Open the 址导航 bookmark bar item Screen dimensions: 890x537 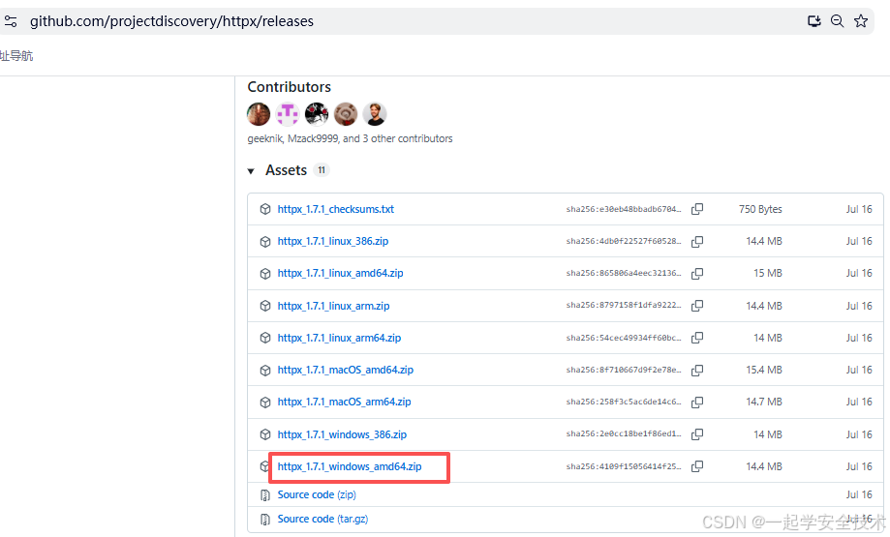pyautogui.click(x=16, y=55)
